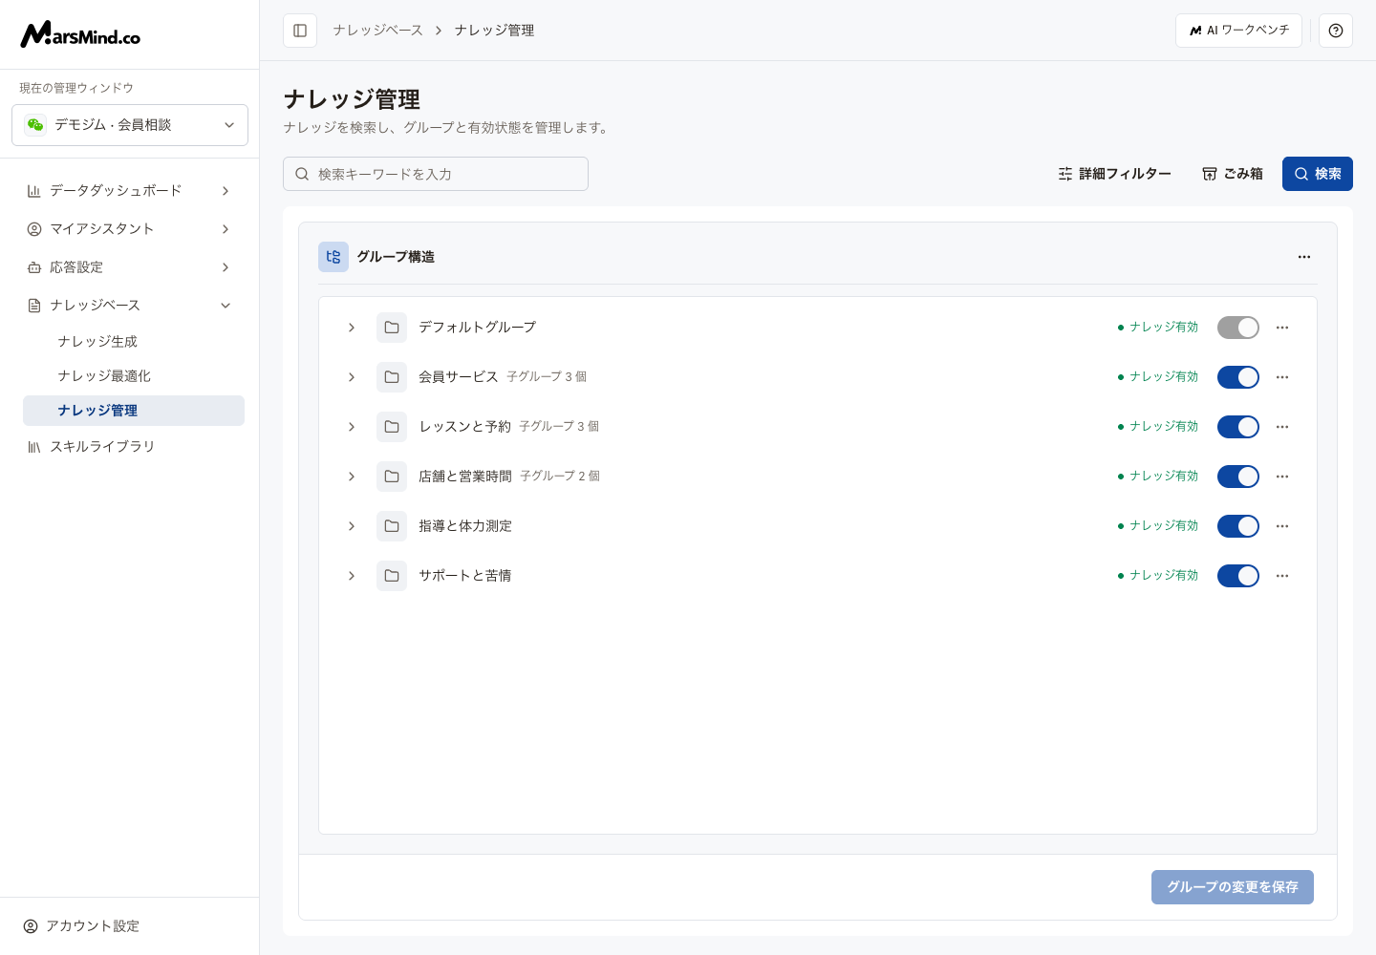Click the グループの変更を保存 button

[1233, 887]
